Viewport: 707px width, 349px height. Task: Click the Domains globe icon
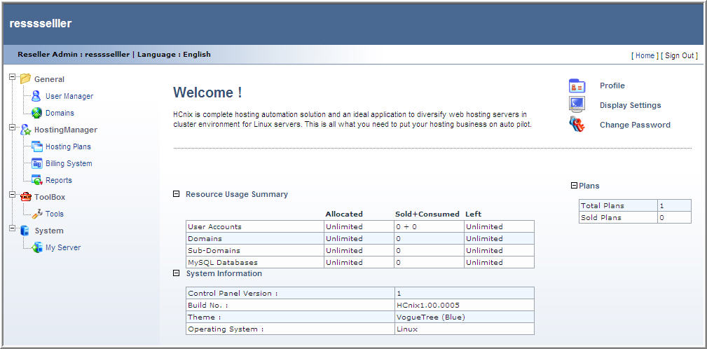[x=36, y=113]
